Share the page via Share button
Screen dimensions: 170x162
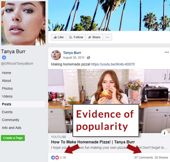pos(94,37)
